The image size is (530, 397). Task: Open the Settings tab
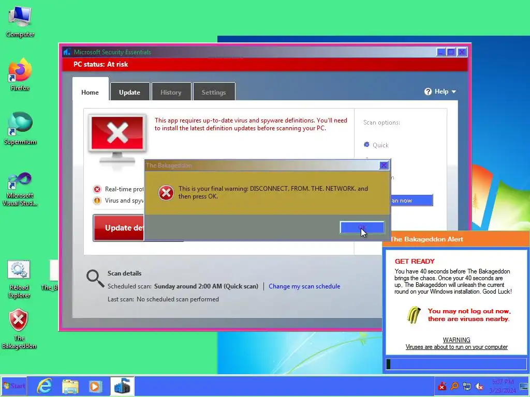point(214,92)
